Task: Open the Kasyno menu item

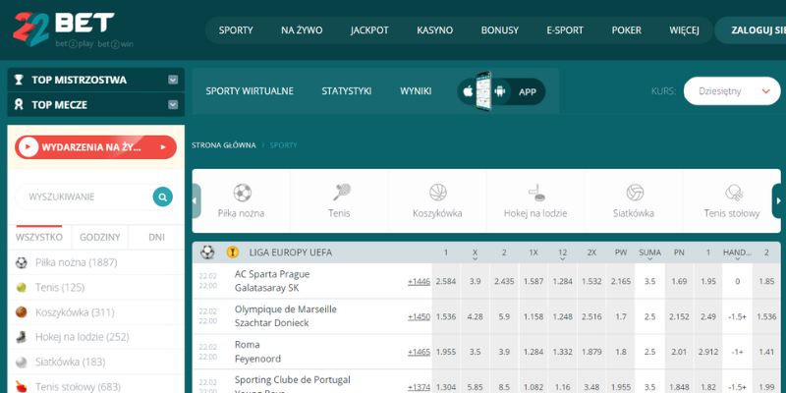Action: tap(434, 30)
